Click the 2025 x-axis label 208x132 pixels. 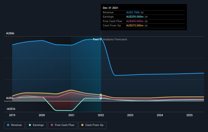pos(190,115)
